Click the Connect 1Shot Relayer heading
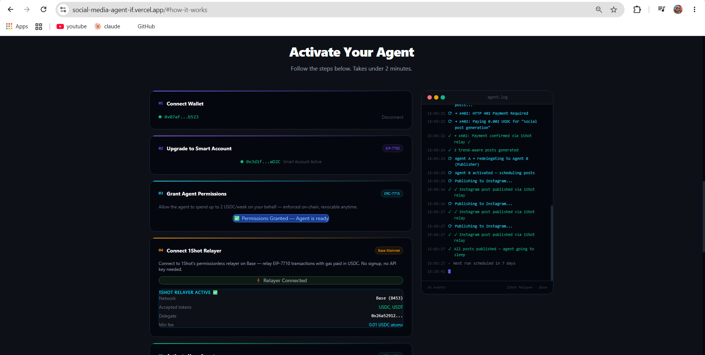Image resolution: width=705 pixels, height=355 pixels. point(194,251)
